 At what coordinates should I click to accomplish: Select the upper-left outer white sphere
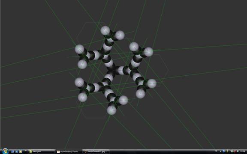[x=79, y=49]
